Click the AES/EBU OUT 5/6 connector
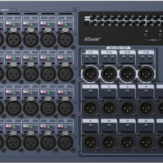Screen dimensions: 163x163 pos(128,74)
